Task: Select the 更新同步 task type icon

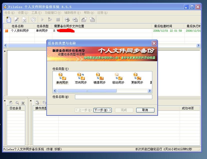Action: click(x=137, y=79)
